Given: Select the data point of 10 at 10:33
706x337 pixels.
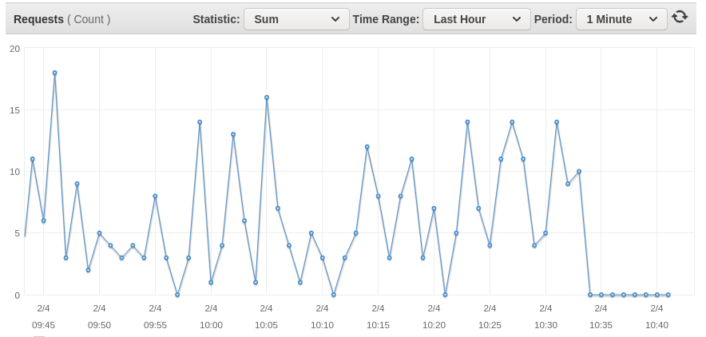Looking at the screenshot, I should pyautogui.click(x=579, y=172).
